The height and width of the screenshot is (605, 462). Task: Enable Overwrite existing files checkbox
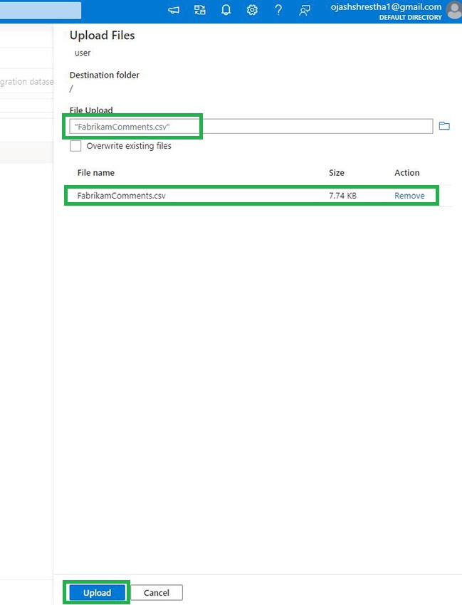point(75,146)
